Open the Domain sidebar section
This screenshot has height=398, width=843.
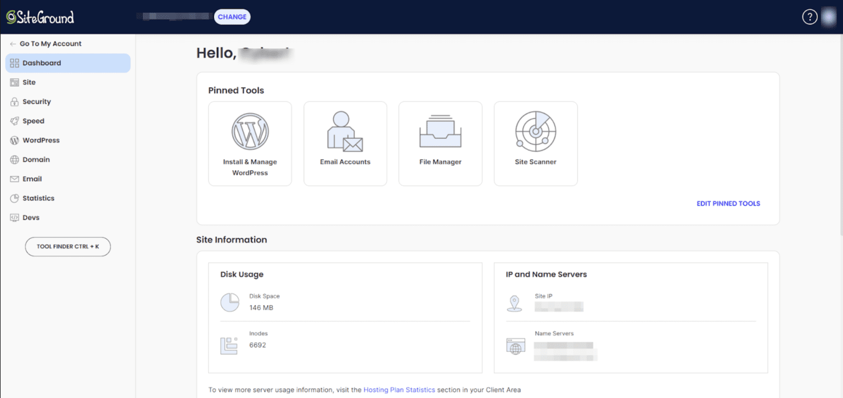36,160
